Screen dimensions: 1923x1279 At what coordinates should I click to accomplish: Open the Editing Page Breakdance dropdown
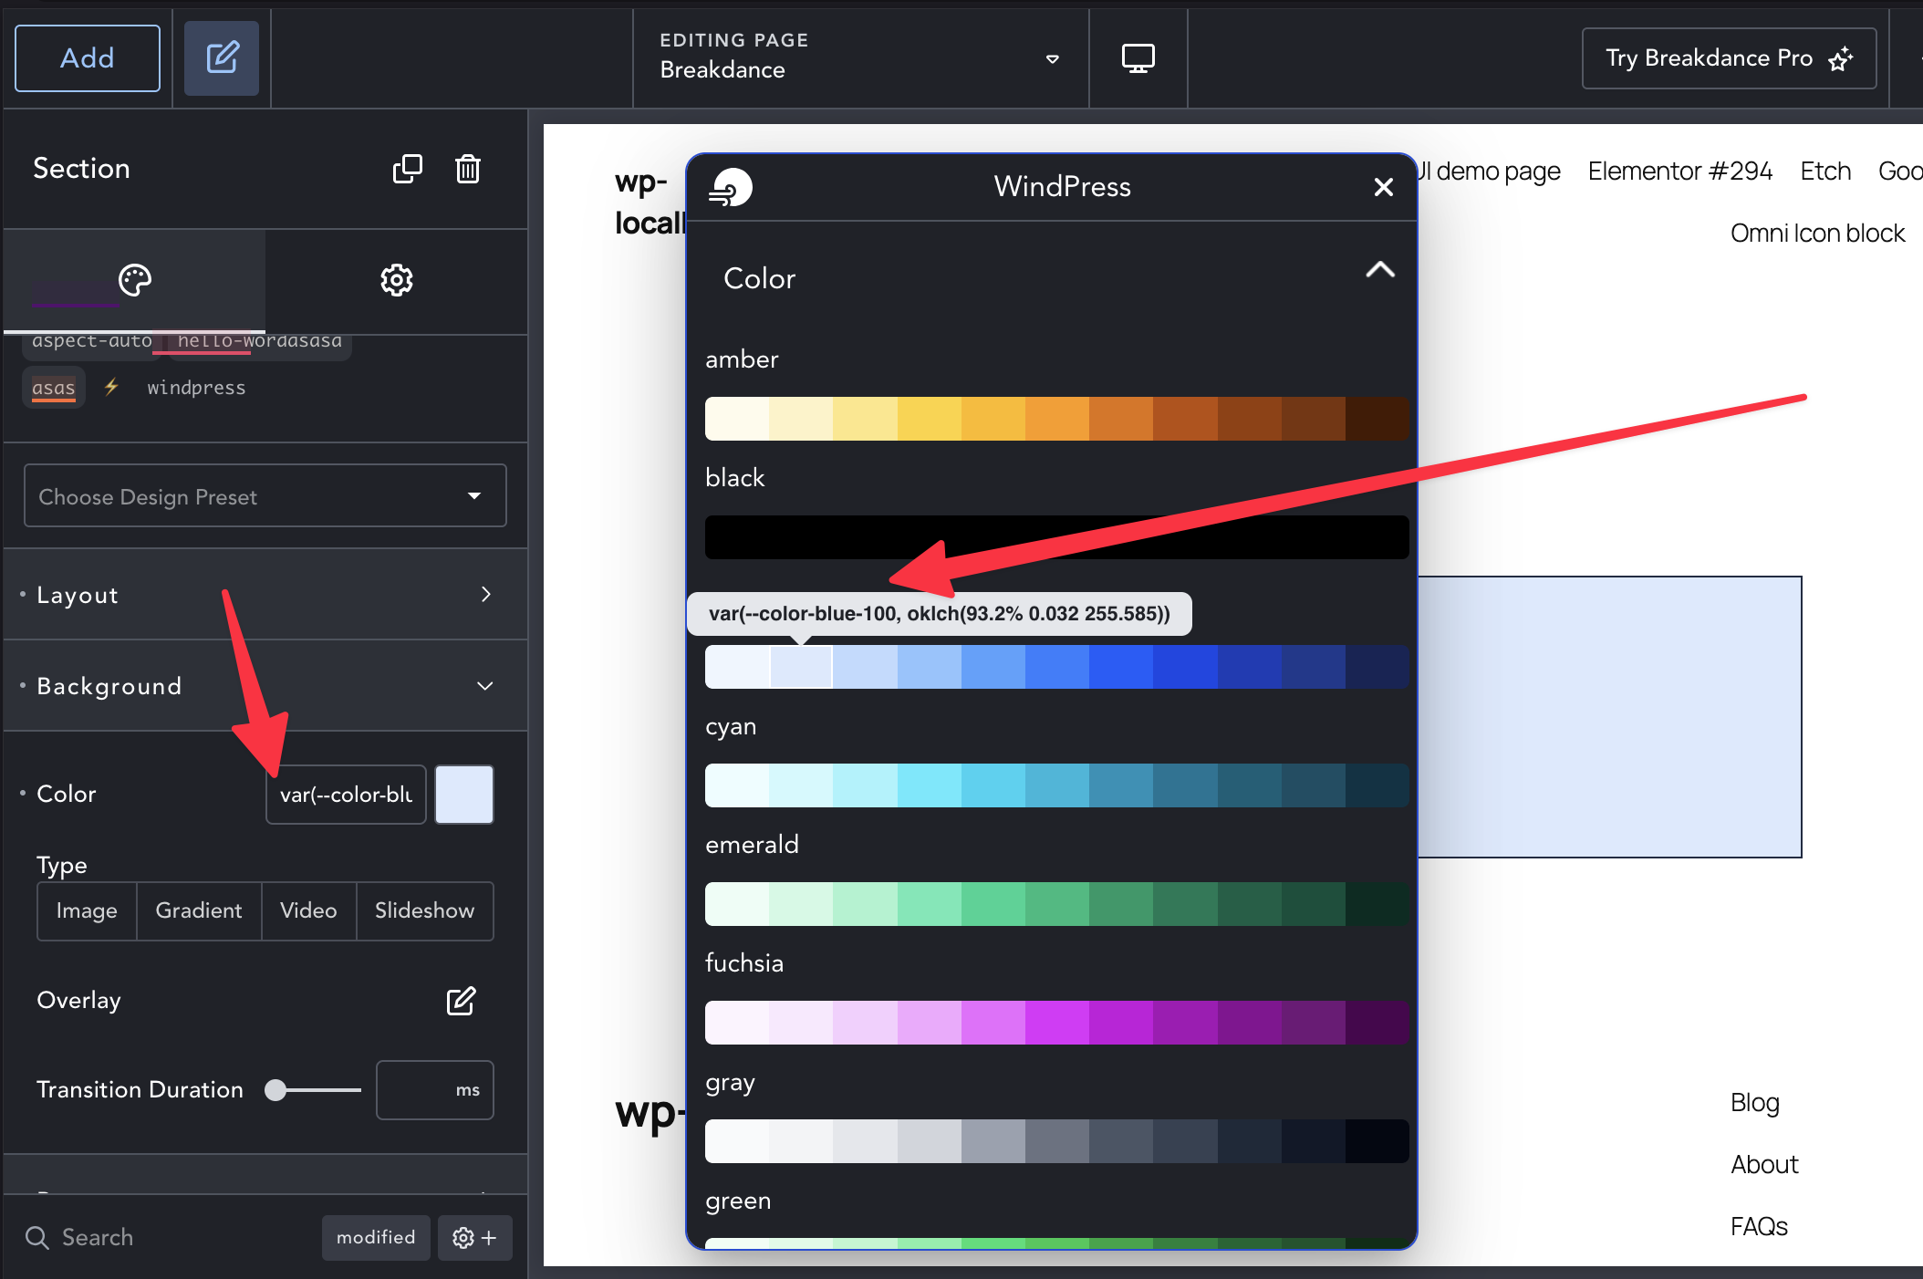click(860, 58)
